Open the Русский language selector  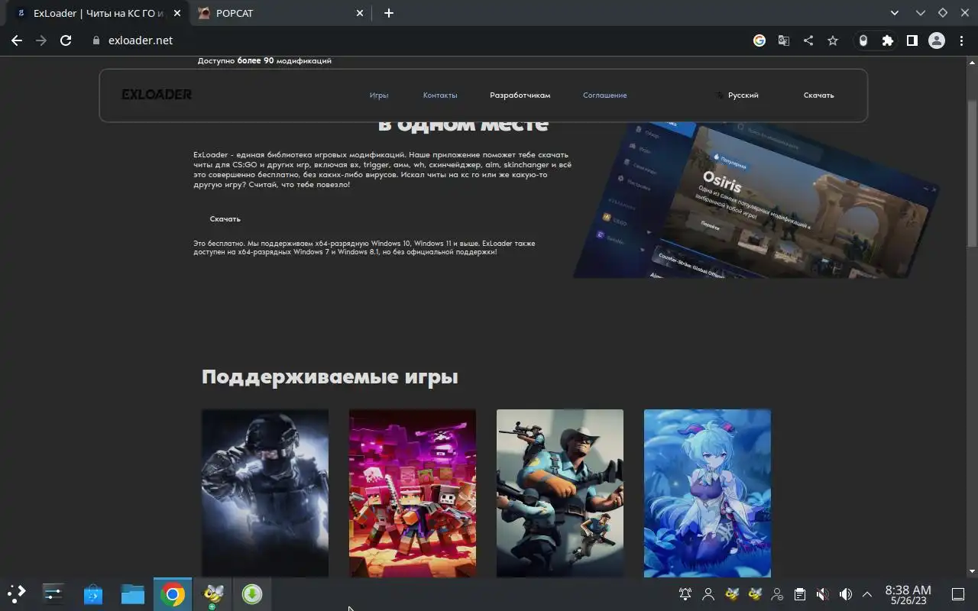tap(737, 95)
